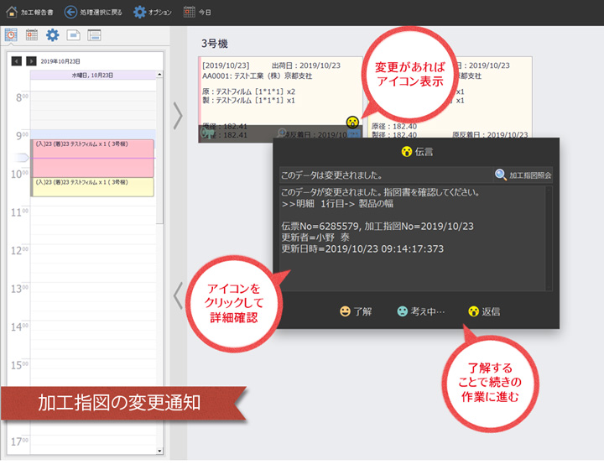The width and height of the screenshot is (604, 470).
Task: Switch to the calendar grid view icon
Action: [x=32, y=35]
